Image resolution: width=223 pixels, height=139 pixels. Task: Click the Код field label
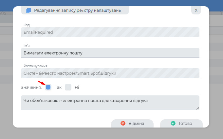pos(26,25)
